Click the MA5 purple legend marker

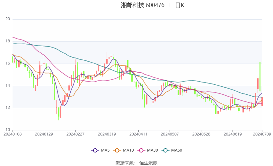[x=95, y=150]
